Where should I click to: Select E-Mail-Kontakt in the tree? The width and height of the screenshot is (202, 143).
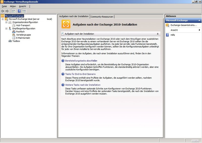(23, 38)
